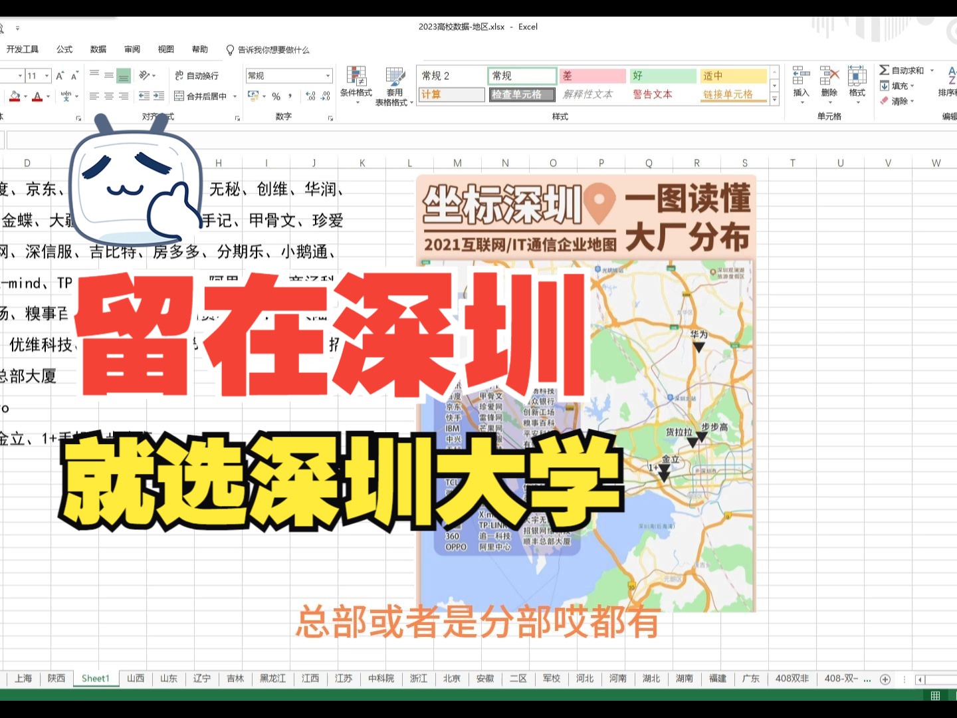Add a new sheet with plus icon
Screen dimensions: 957x718
click(x=885, y=679)
